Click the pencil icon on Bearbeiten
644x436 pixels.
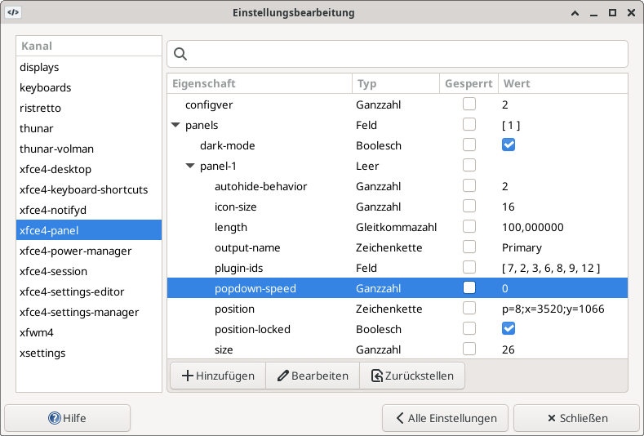click(x=283, y=376)
